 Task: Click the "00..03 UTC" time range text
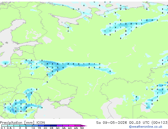(x=139, y=123)
